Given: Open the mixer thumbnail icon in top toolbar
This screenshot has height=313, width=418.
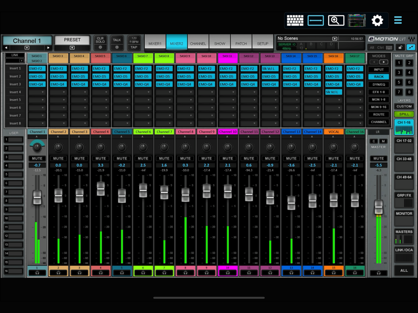Looking at the screenshot, I should (x=357, y=21).
